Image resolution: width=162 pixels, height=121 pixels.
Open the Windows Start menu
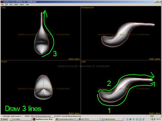[x=4, y=119]
